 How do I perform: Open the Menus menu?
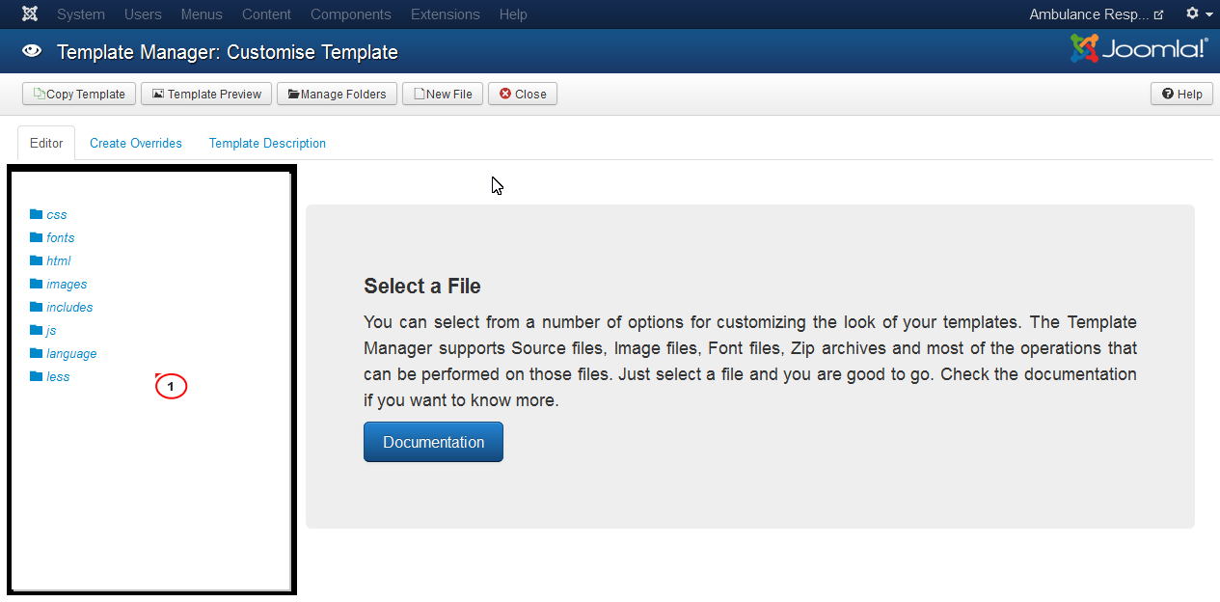[202, 14]
